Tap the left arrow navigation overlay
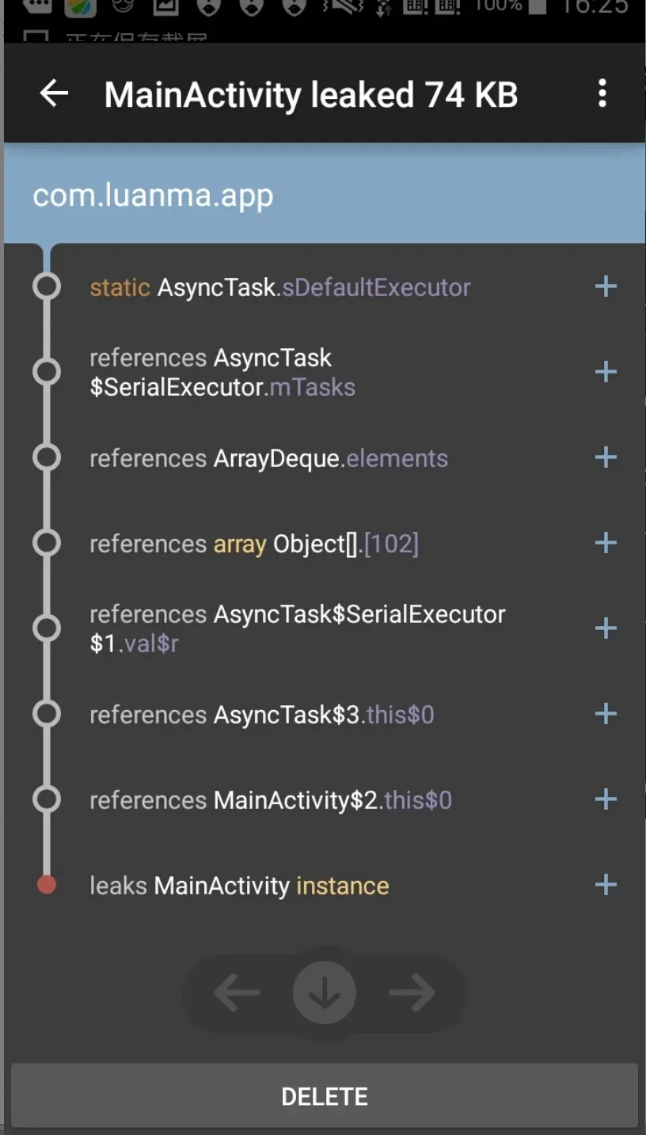Screen dimensions: 646x1135 coord(237,993)
